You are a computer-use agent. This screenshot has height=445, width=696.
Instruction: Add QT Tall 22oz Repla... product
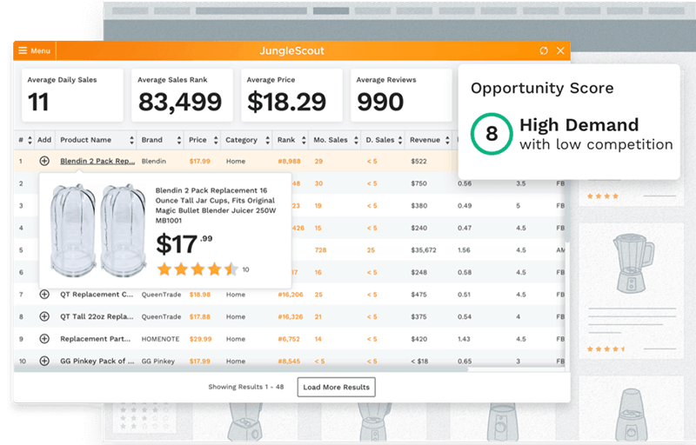pos(44,316)
